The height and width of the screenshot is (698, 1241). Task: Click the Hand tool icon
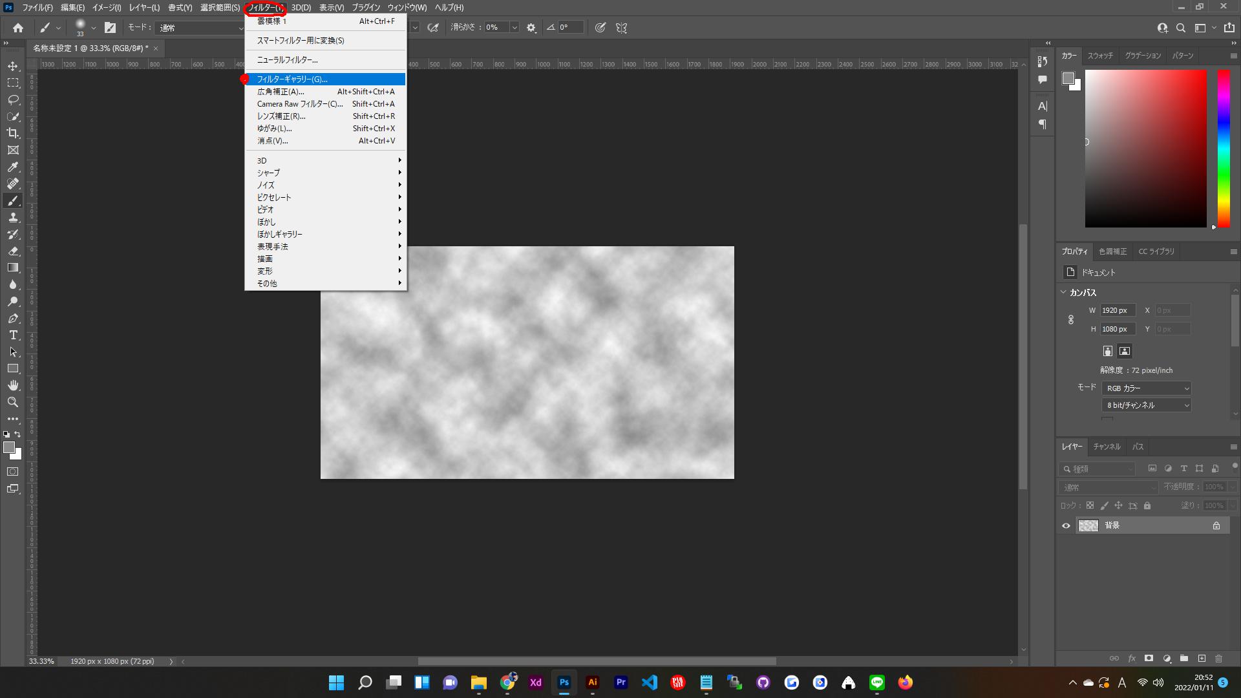coord(13,385)
